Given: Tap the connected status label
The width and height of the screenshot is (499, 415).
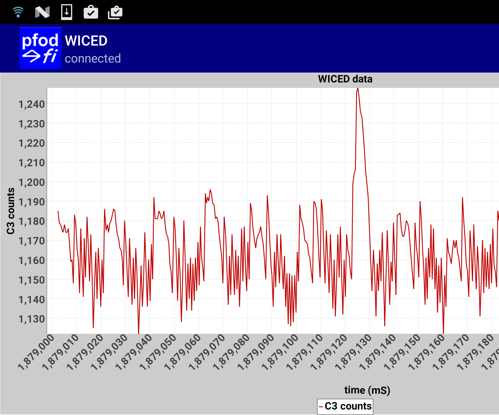Looking at the screenshot, I should point(93,59).
